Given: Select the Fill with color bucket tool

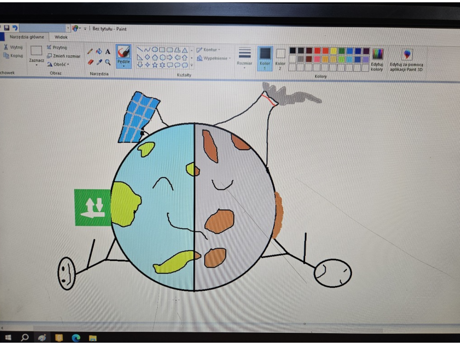Looking at the screenshot, I should coord(99,51).
